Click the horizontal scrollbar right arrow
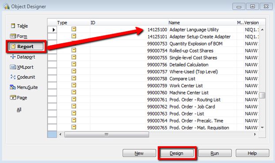This screenshot has height=163, width=275. click(x=255, y=134)
